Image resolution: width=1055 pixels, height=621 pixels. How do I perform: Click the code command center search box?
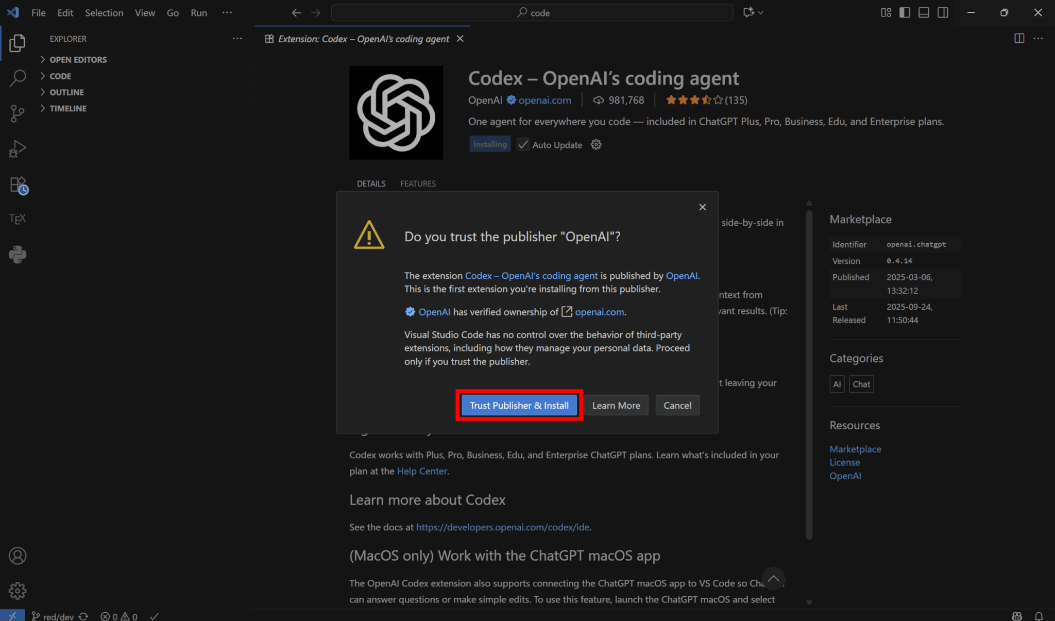click(x=532, y=13)
